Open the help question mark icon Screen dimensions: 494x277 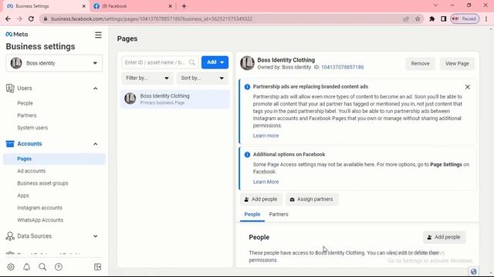click(x=59, y=267)
